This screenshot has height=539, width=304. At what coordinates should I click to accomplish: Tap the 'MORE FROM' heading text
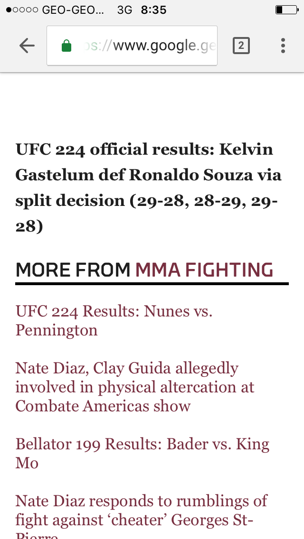point(73,269)
